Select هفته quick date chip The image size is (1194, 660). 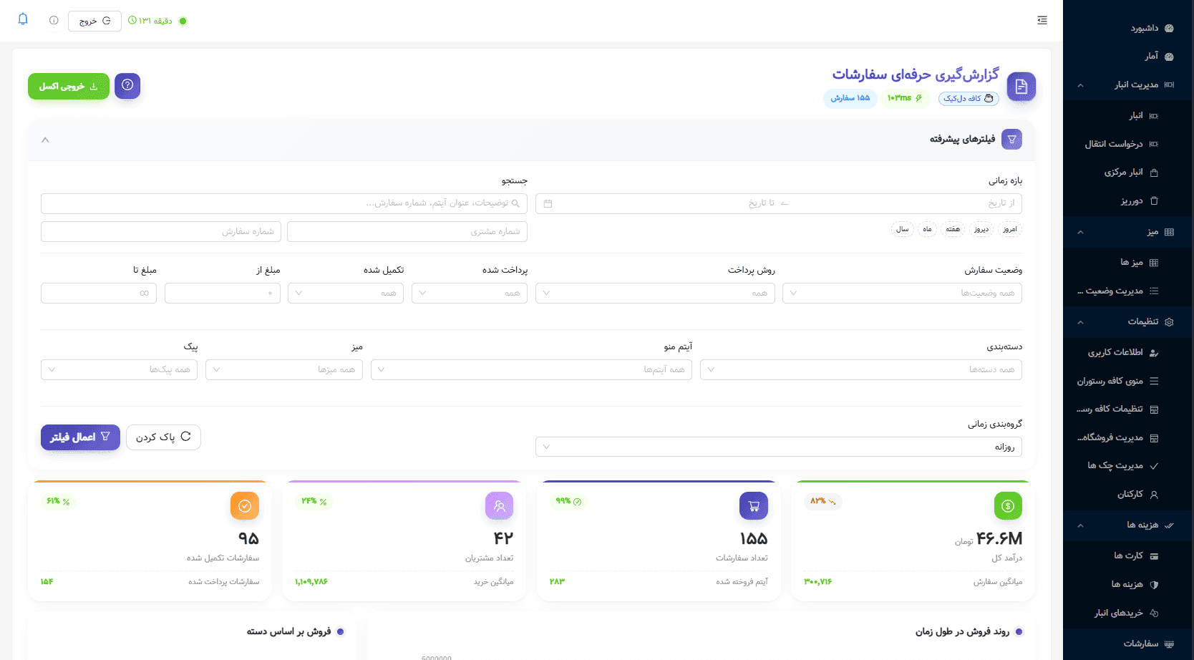[x=953, y=229]
